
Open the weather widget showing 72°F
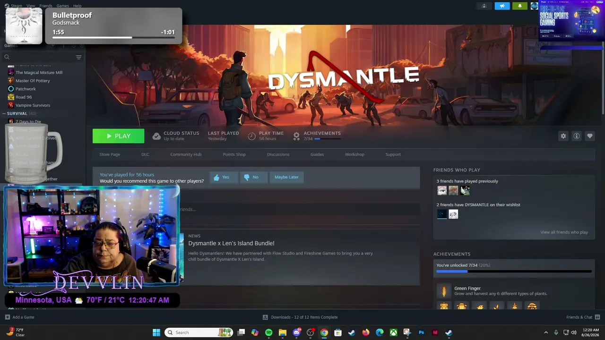(15, 332)
